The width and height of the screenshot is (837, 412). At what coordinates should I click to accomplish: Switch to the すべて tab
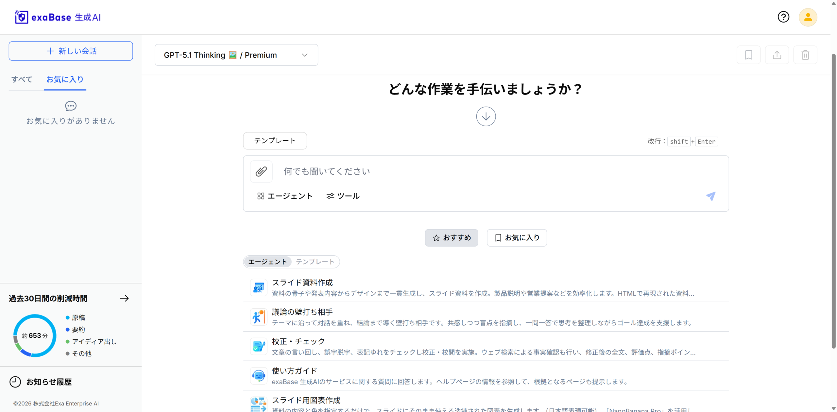[x=22, y=79]
